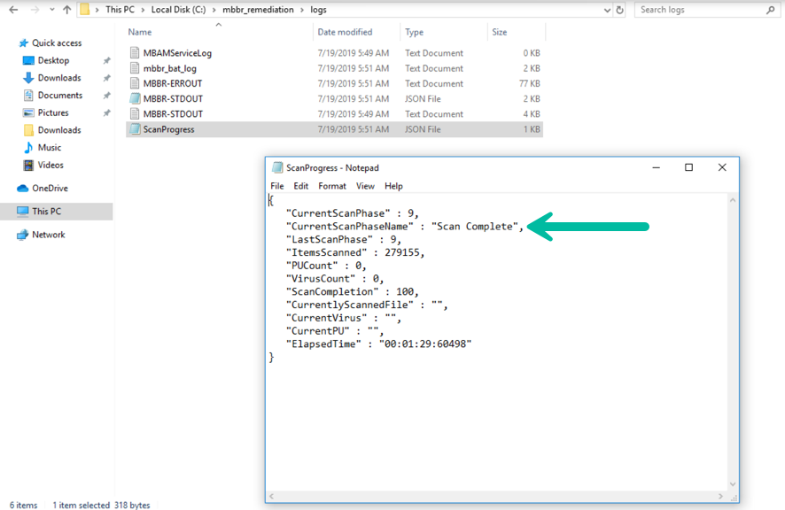
Task: Click Notepad vertical scrollbar up arrow
Action: 733,200
